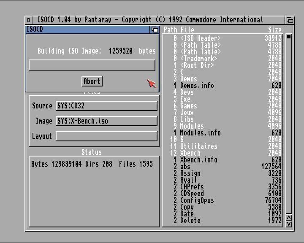This screenshot has height=243, width=304.
Task: Click the main window close gadget
Action: (x=29, y=20)
